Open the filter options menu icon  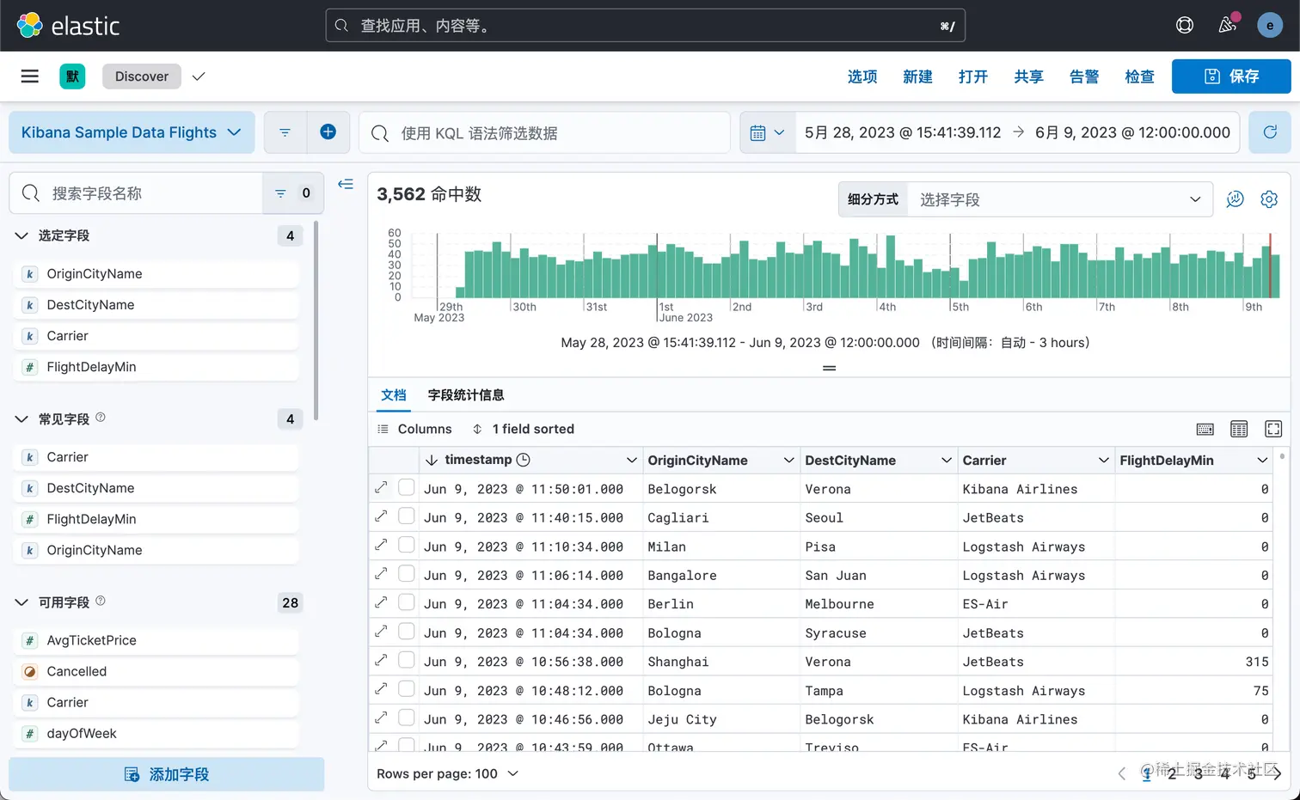[x=285, y=132]
